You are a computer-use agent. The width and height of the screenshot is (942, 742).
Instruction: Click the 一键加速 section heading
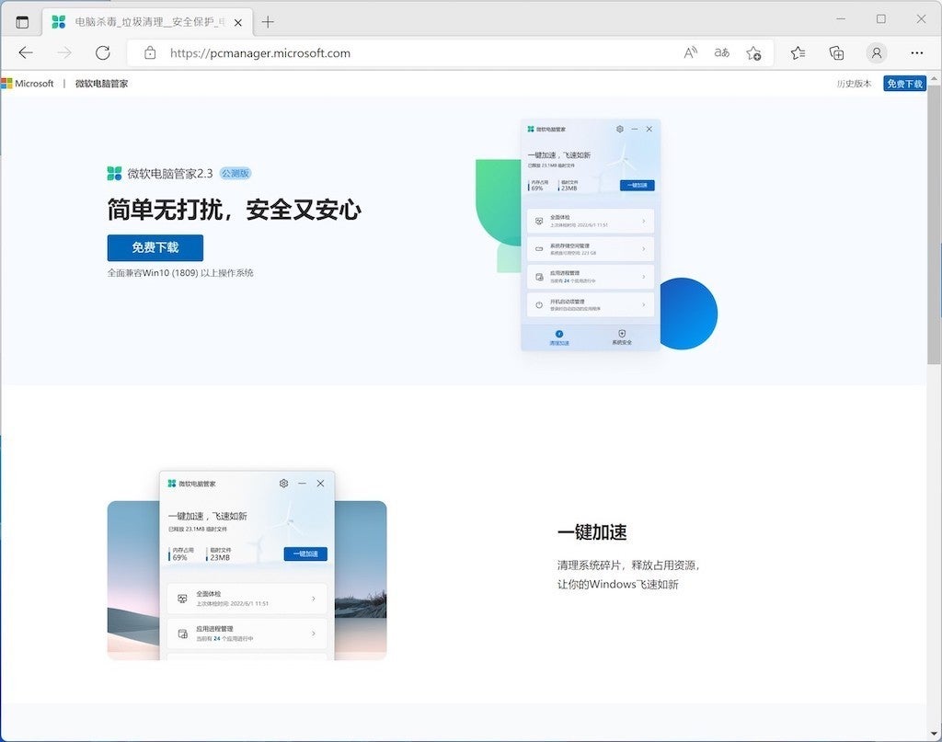[592, 531]
